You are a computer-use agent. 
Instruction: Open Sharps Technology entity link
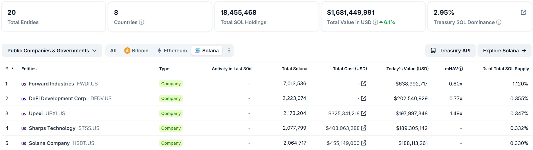pyautogui.click(x=52, y=128)
